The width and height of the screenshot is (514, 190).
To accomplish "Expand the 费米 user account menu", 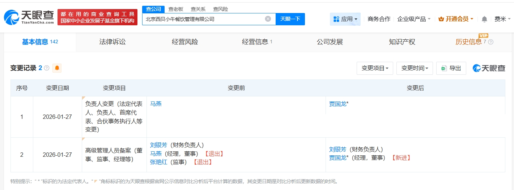I will click(x=502, y=19).
